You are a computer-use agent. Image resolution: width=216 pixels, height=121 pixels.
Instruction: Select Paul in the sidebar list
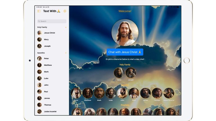tap(52, 92)
